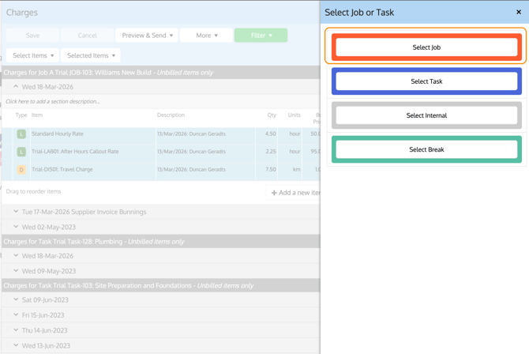Click the blue Select Task button
Screen dimensions: 529x354
coord(426,81)
